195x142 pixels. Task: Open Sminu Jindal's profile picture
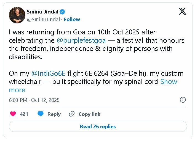click(17, 15)
